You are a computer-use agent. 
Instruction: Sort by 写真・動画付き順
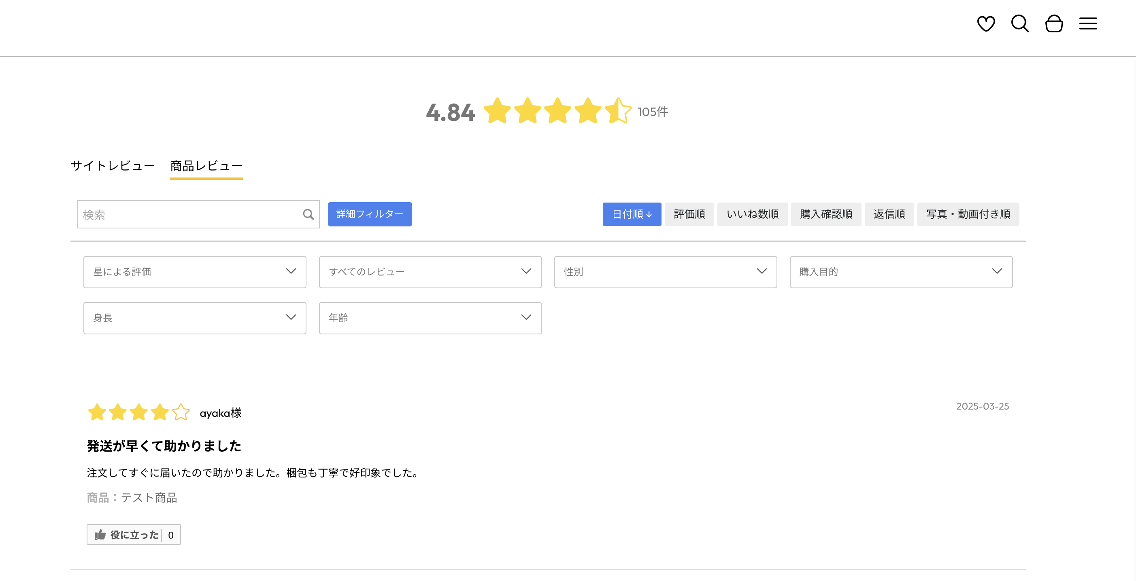968,214
